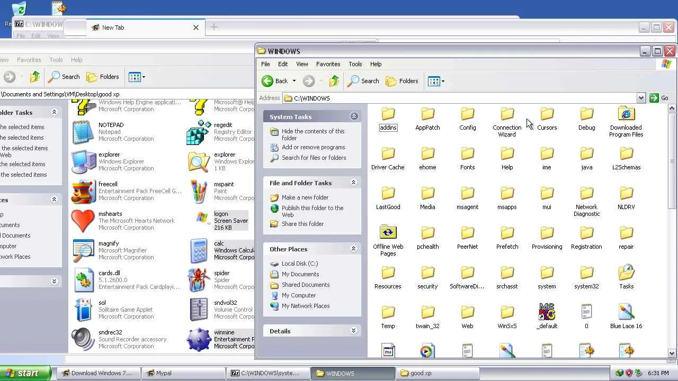Screen dimensions: 678x381
Task: Select the winmine Minesweeper icon
Action: pos(199,339)
